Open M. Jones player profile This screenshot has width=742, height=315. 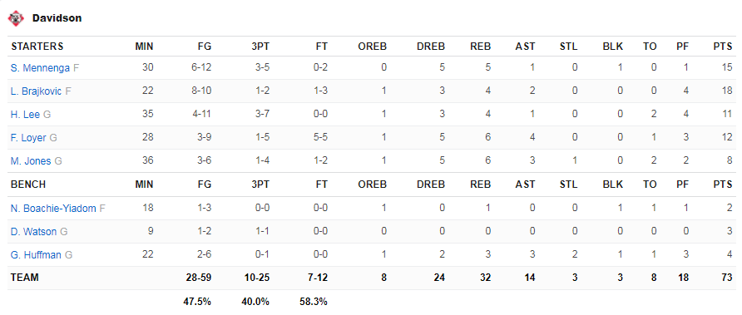click(31, 161)
